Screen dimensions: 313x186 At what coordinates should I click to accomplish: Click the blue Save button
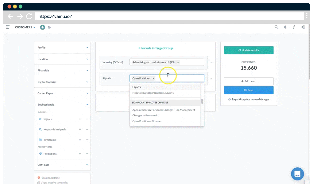[x=249, y=90]
